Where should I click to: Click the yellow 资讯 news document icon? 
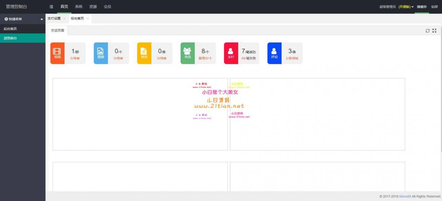[x=144, y=53]
